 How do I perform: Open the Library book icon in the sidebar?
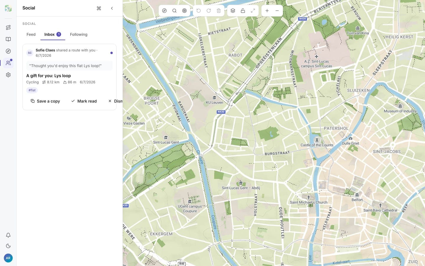(x=8, y=39)
